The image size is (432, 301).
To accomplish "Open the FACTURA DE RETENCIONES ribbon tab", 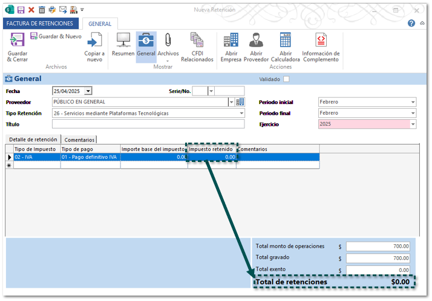I will coord(41,24).
